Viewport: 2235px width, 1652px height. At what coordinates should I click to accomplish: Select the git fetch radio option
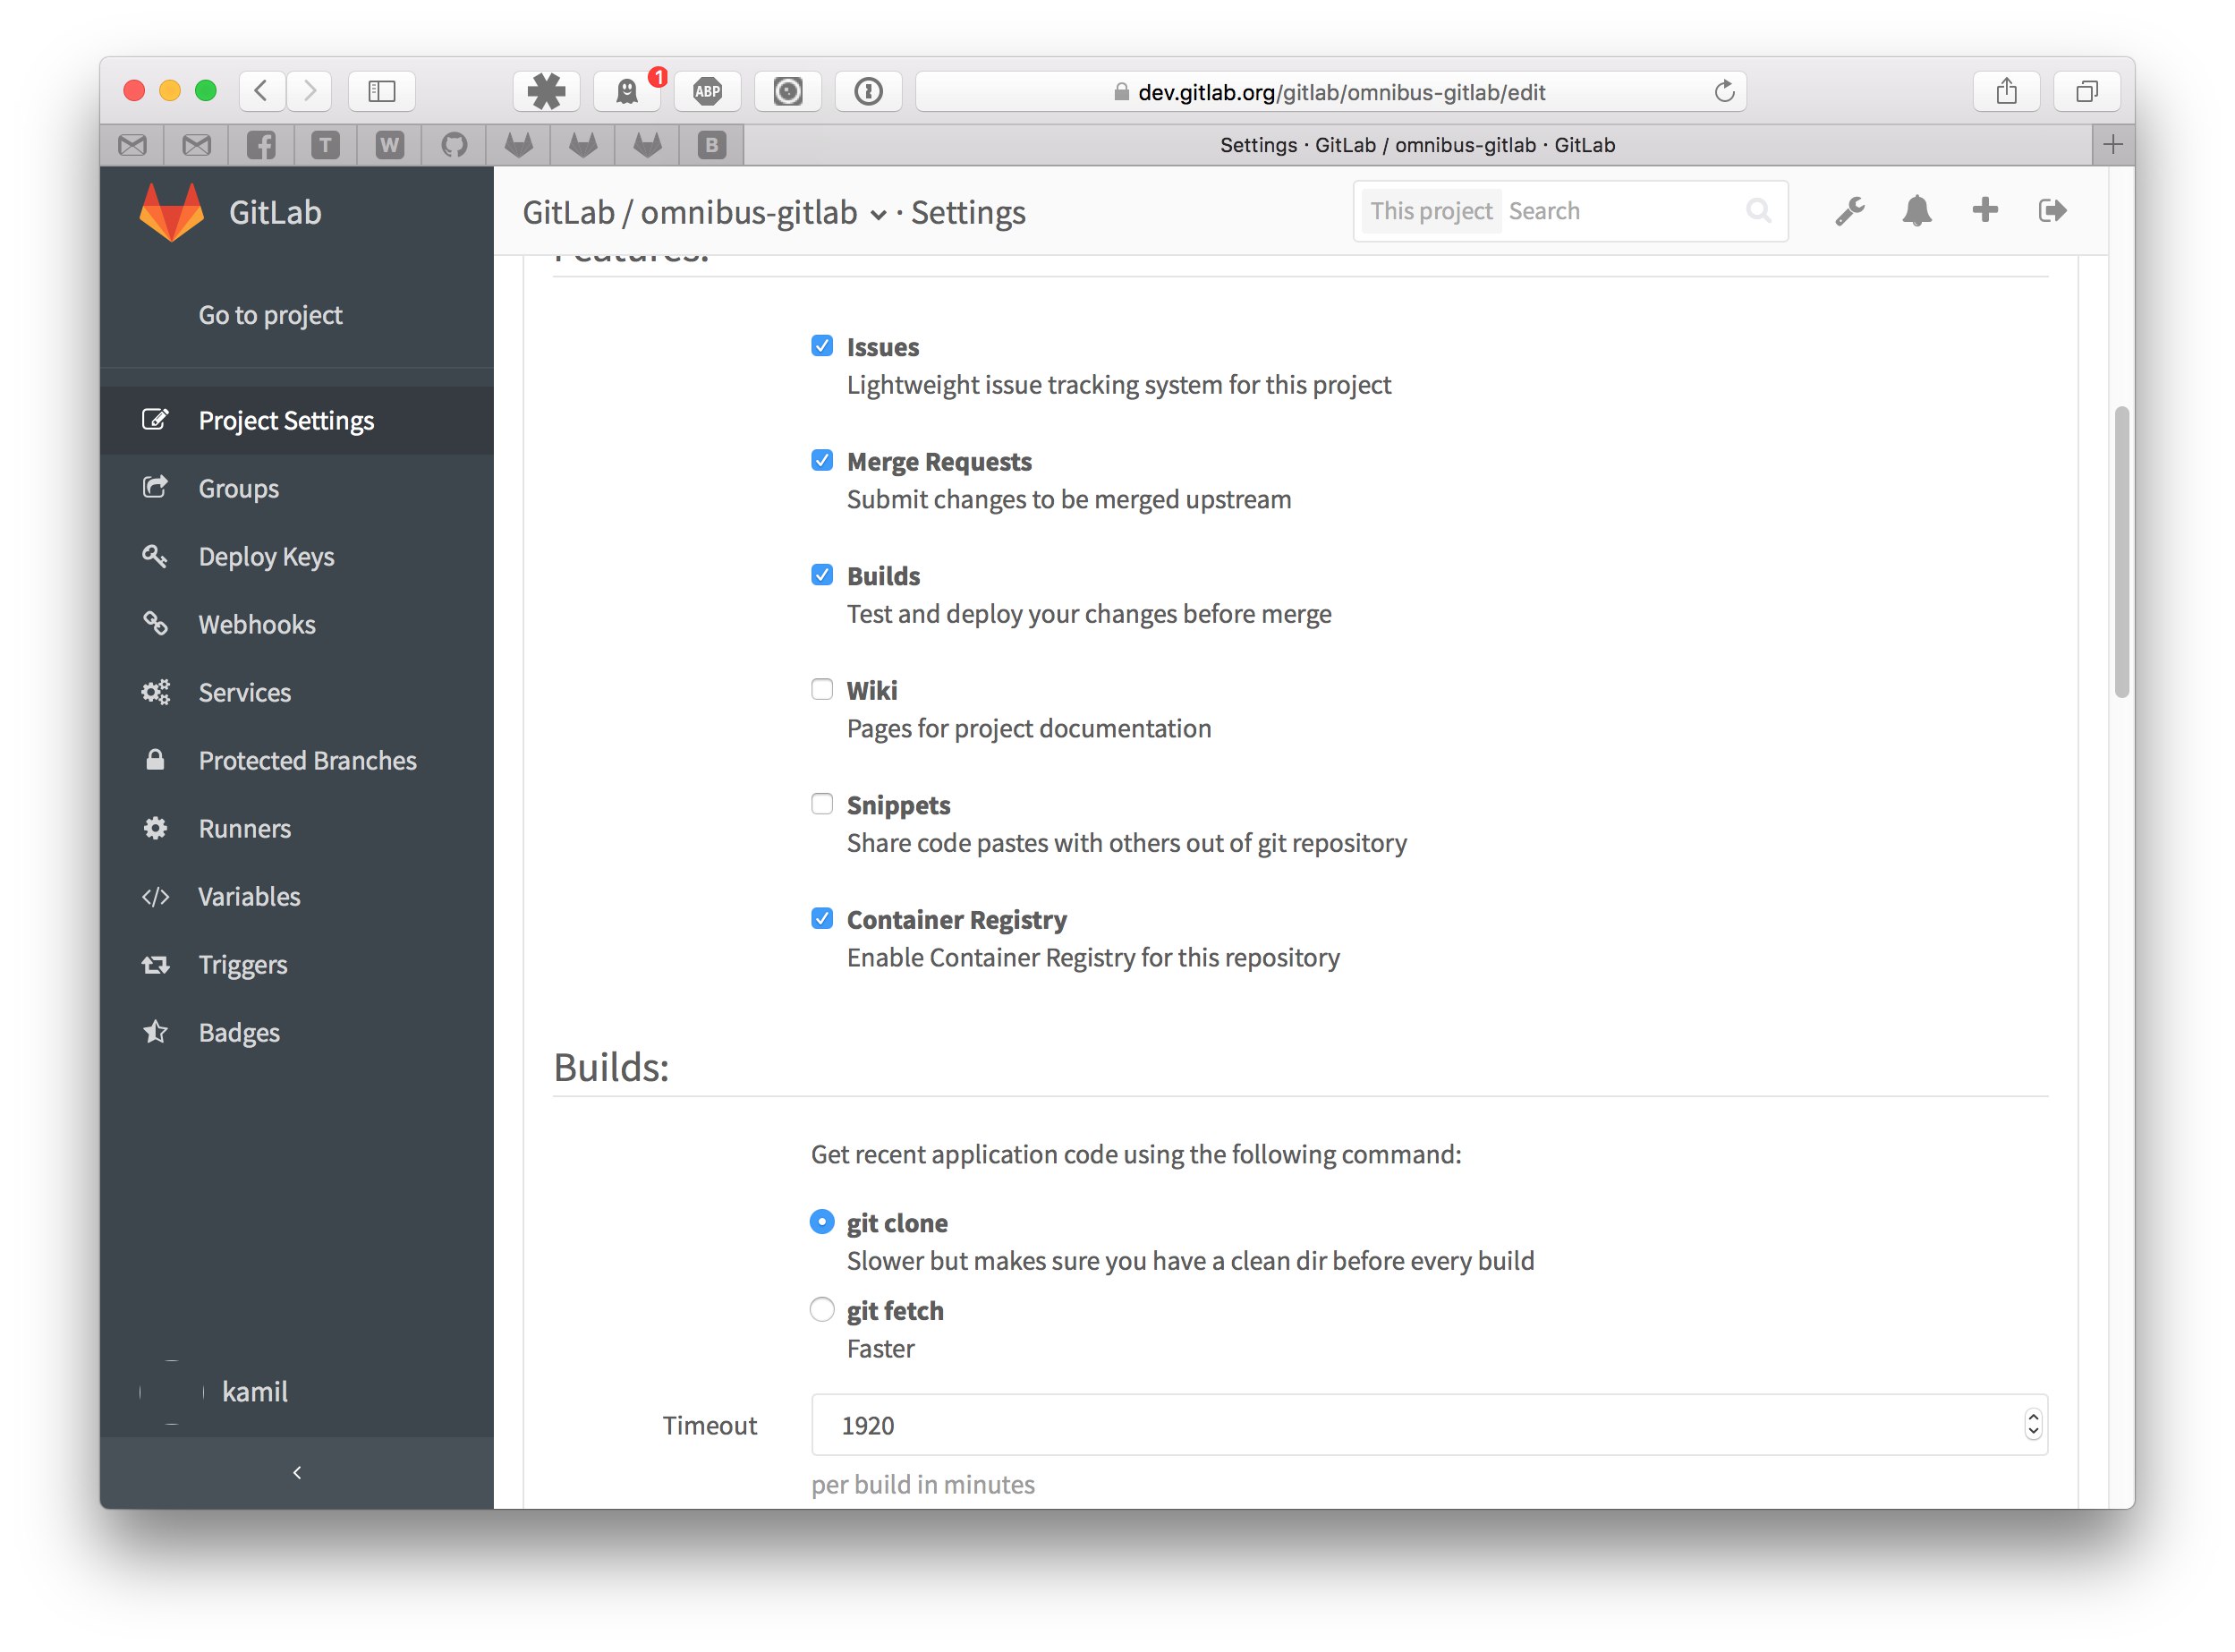pos(821,1309)
